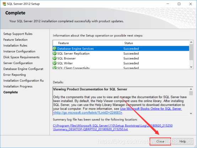
Task: Select Server Configuration step
Action: [x=18, y=63]
